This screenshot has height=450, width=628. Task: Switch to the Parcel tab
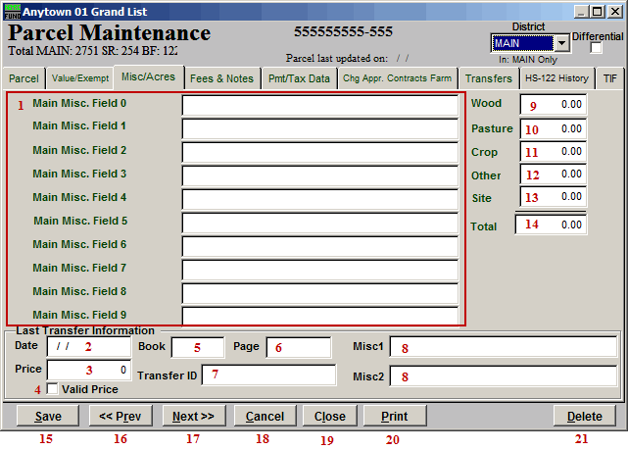pyautogui.click(x=24, y=78)
